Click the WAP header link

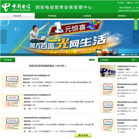pyautogui.click(x=136, y=3)
